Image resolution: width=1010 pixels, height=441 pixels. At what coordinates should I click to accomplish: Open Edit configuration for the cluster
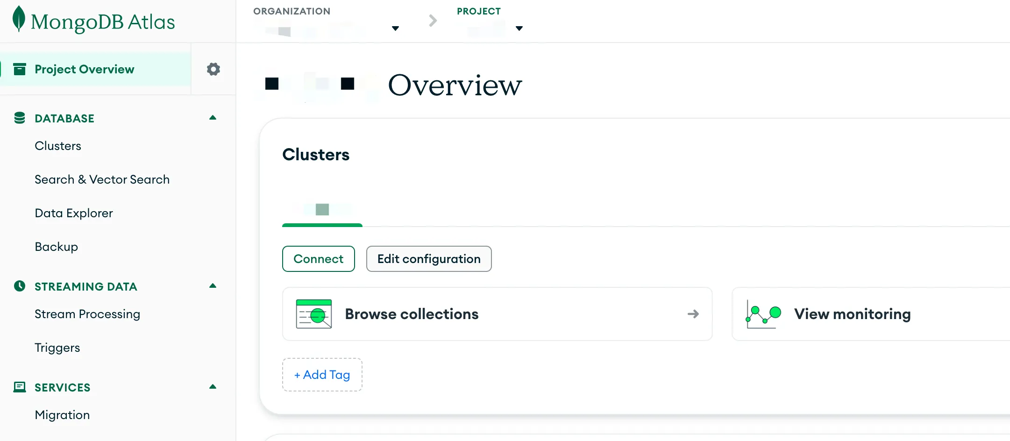pos(428,259)
